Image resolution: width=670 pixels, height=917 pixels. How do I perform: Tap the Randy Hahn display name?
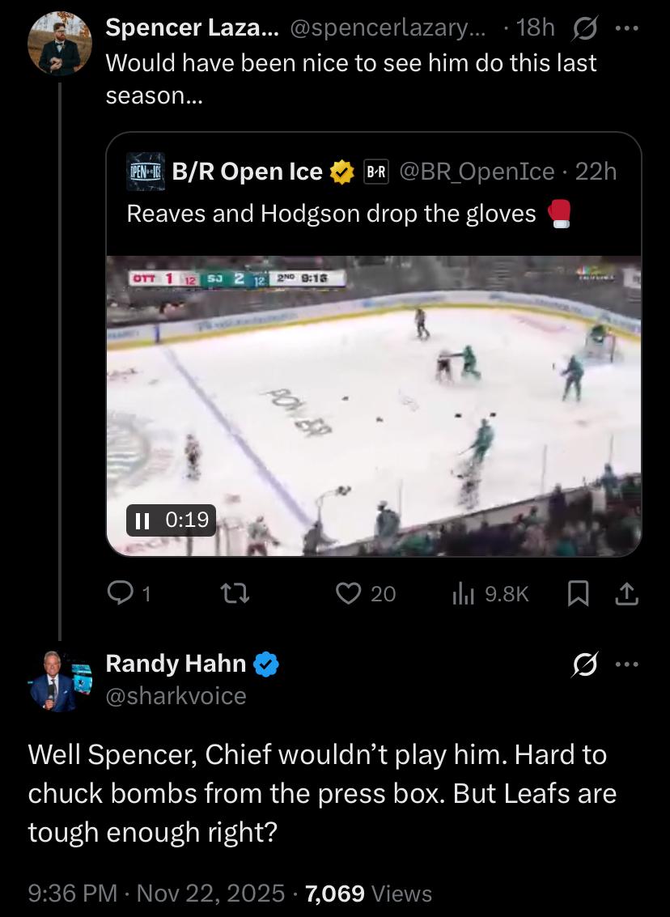tap(176, 664)
